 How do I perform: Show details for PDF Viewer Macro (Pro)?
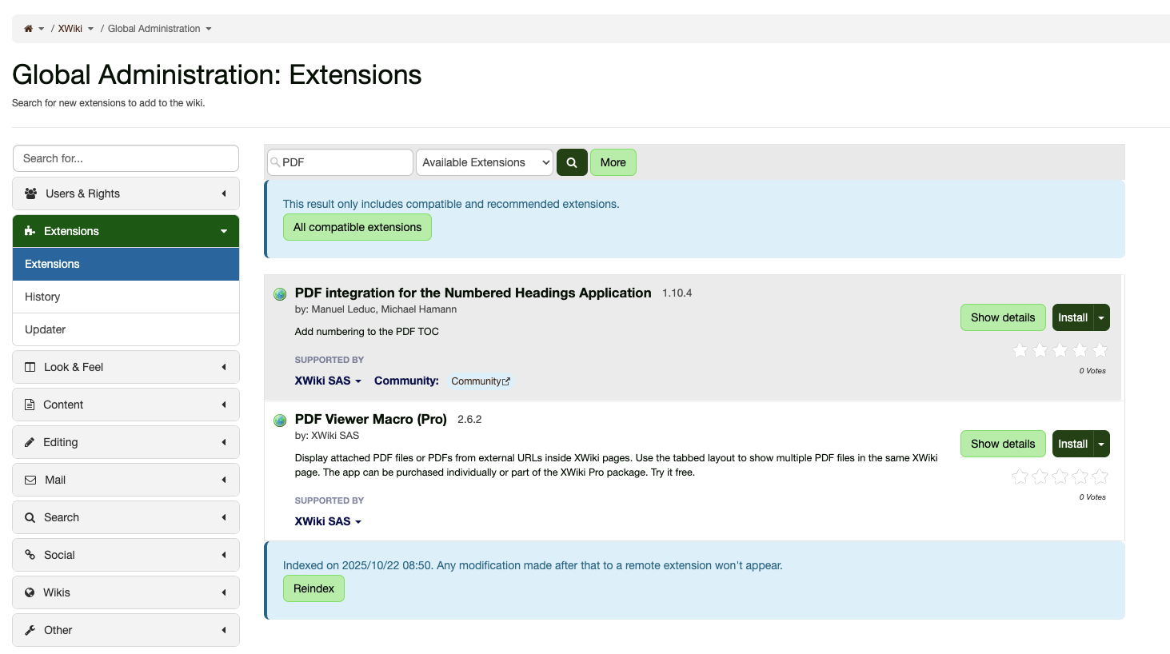click(1002, 444)
